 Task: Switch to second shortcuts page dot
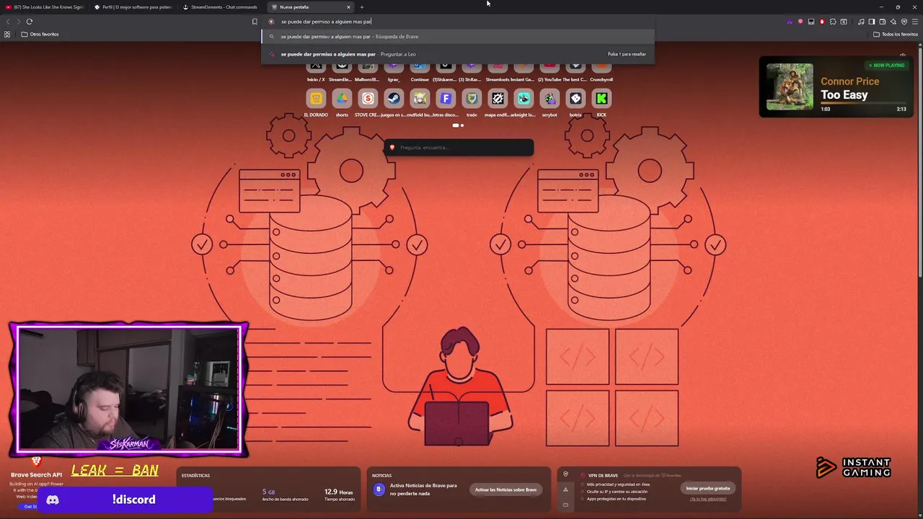click(x=462, y=125)
